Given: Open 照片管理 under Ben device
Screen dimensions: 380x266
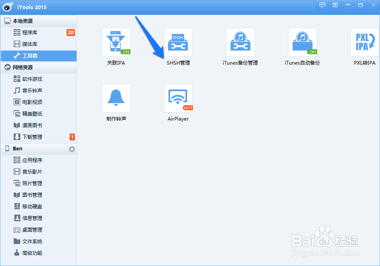Looking at the screenshot, I should tap(39, 183).
